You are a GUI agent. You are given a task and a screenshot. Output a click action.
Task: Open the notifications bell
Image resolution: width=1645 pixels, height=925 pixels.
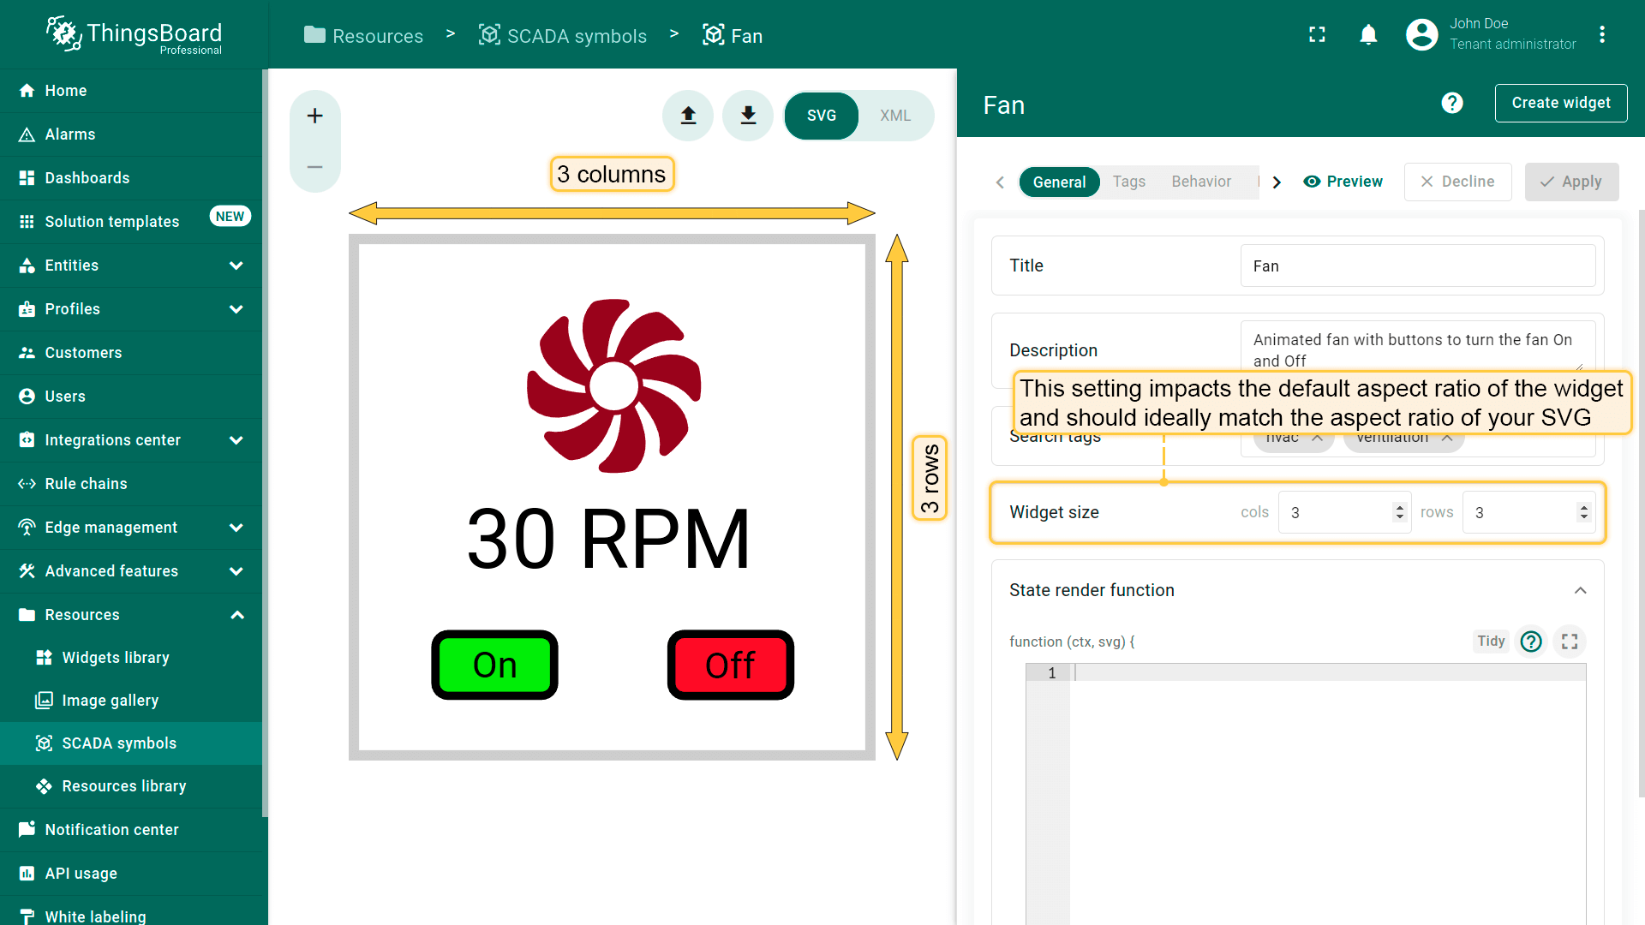(1368, 34)
